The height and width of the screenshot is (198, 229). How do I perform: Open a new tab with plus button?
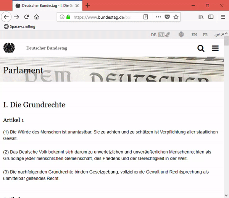pos(88,5)
